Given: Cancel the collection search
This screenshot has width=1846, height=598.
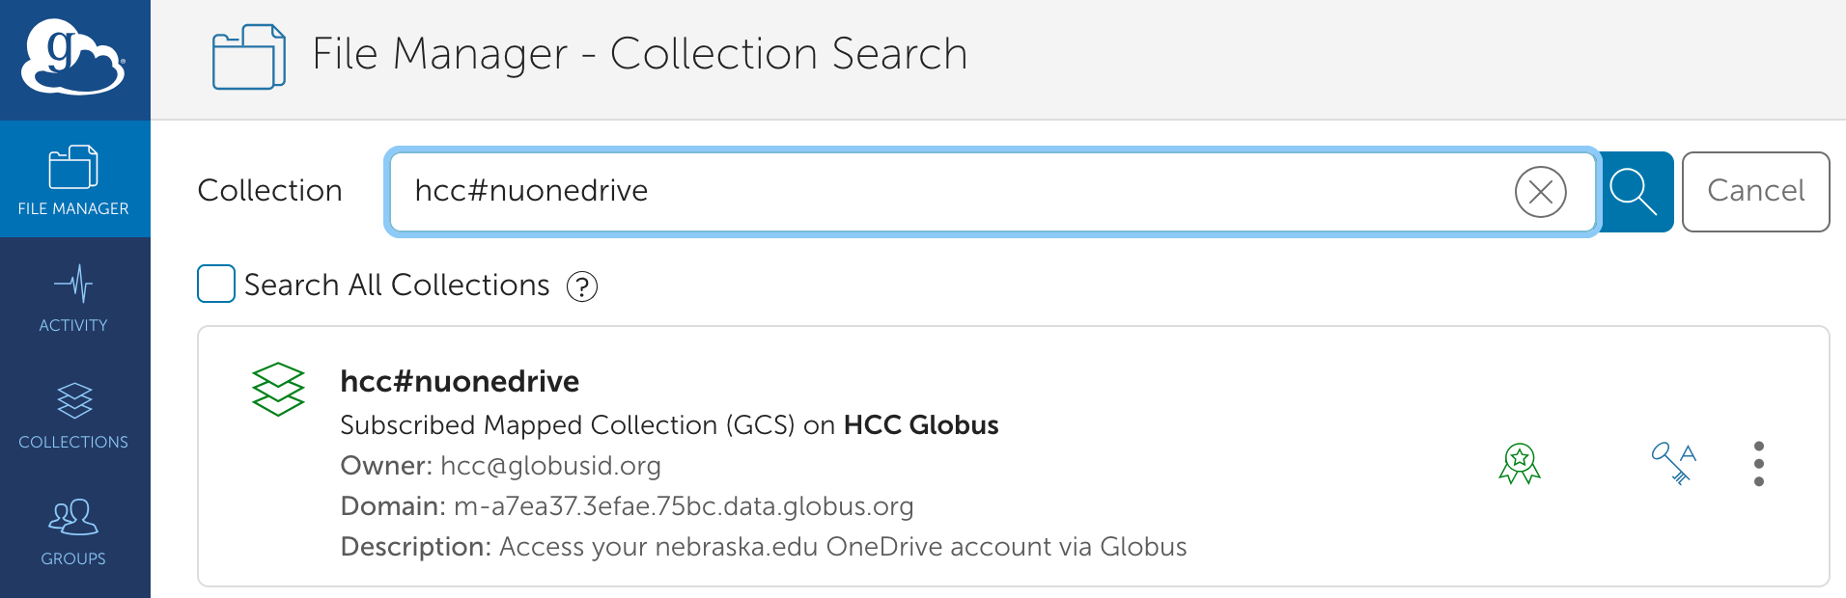Looking at the screenshot, I should pyautogui.click(x=1754, y=192).
